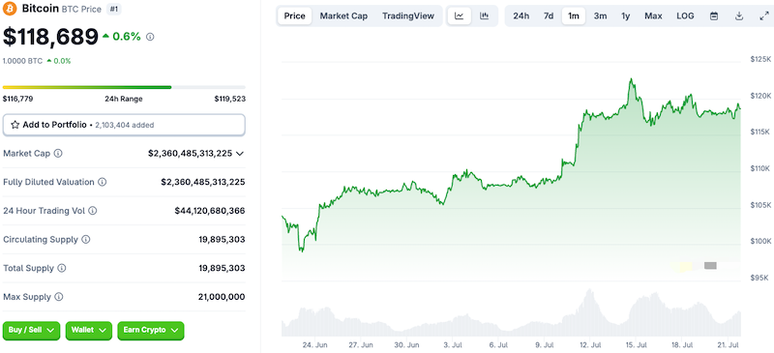Screen dimensions: 774x353
Task: Click Market Cap info icon
Action: pyautogui.click(x=58, y=154)
